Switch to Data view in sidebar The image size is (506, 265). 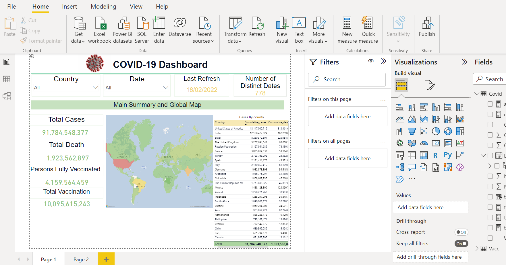pyautogui.click(x=7, y=79)
